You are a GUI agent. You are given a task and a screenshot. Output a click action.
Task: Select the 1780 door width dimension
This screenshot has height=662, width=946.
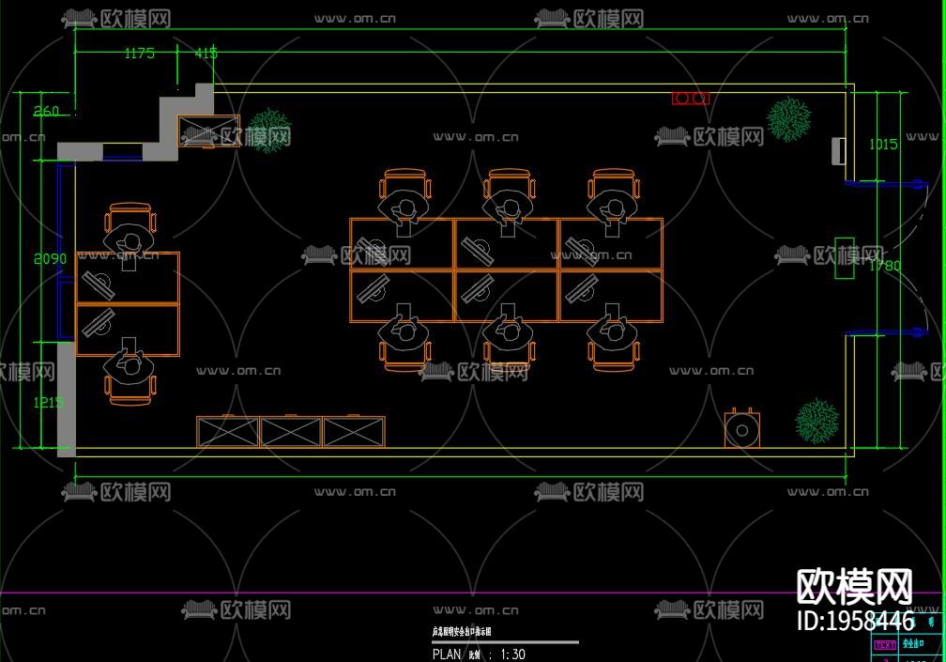885,265
